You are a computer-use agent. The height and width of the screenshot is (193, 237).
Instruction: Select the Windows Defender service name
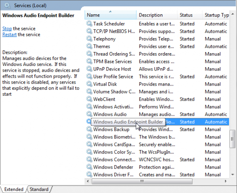point(113,167)
